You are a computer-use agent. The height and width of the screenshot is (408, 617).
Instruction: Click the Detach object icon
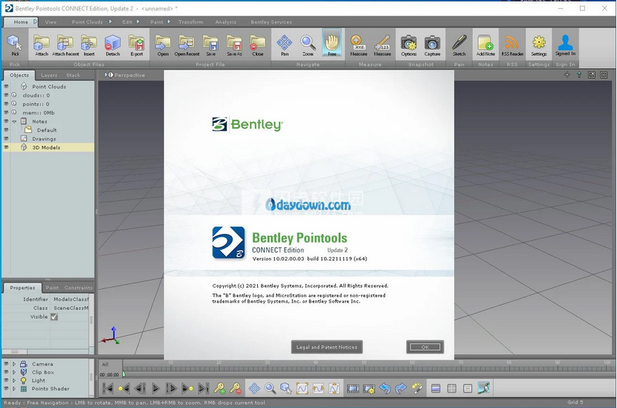coord(112,45)
